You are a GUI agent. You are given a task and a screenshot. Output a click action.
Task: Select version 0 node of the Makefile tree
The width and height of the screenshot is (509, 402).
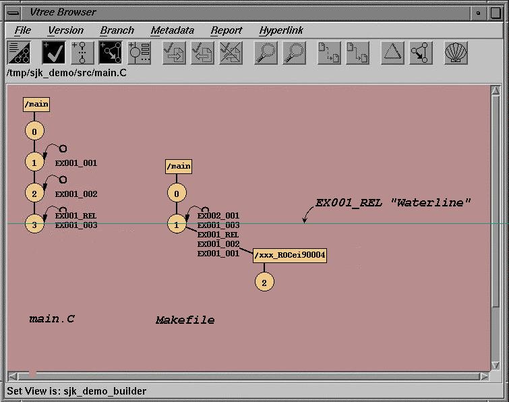(177, 194)
